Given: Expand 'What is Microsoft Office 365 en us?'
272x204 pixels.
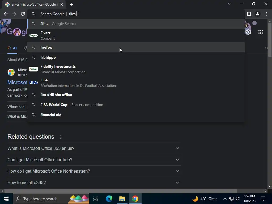Looking at the screenshot, I should coord(94,148).
